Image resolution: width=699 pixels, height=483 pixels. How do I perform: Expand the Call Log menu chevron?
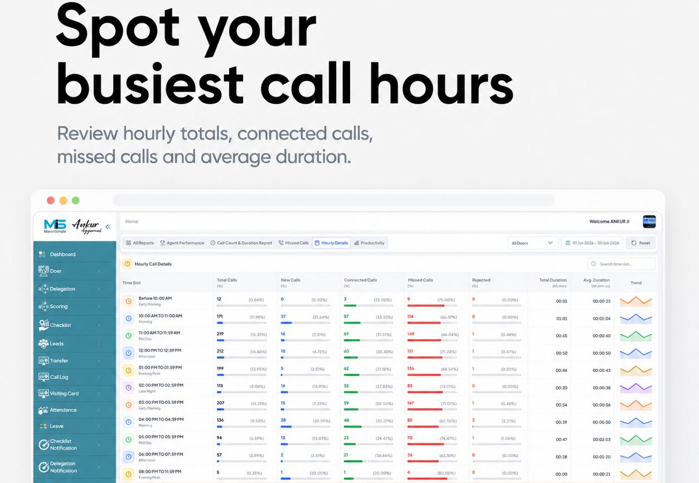pyautogui.click(x=99, y=377)
